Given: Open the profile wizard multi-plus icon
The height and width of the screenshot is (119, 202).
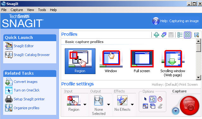Looking at the screenshot, I should click(164, 35).
